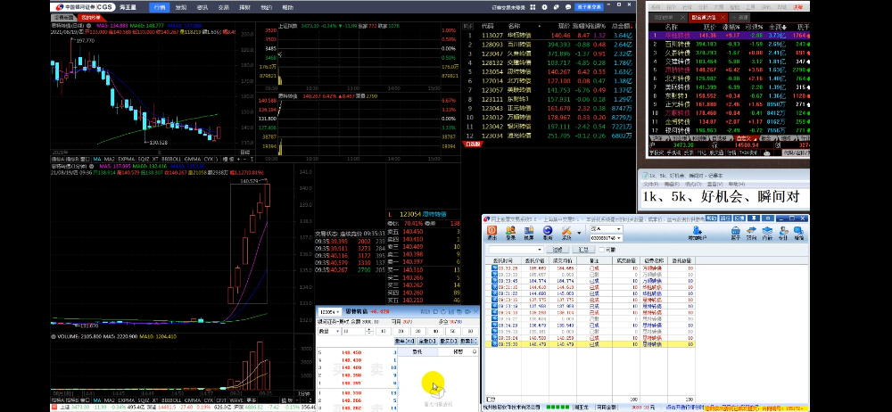Click the grid layout icon in the CGS title bar
The image size is (892, 412).
[533, 7]
